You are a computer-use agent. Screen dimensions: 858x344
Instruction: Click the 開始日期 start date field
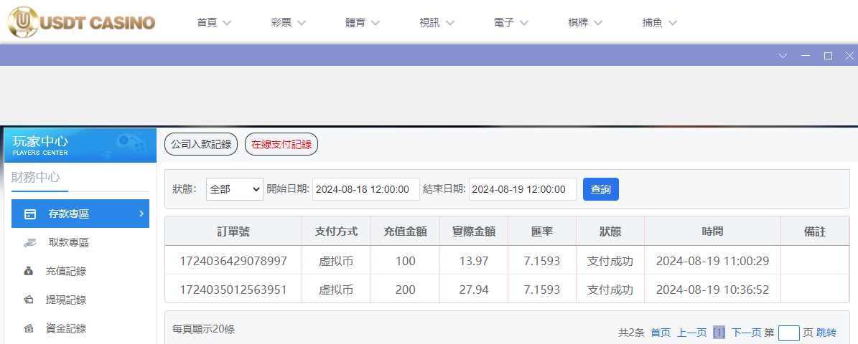coord(366,189)
